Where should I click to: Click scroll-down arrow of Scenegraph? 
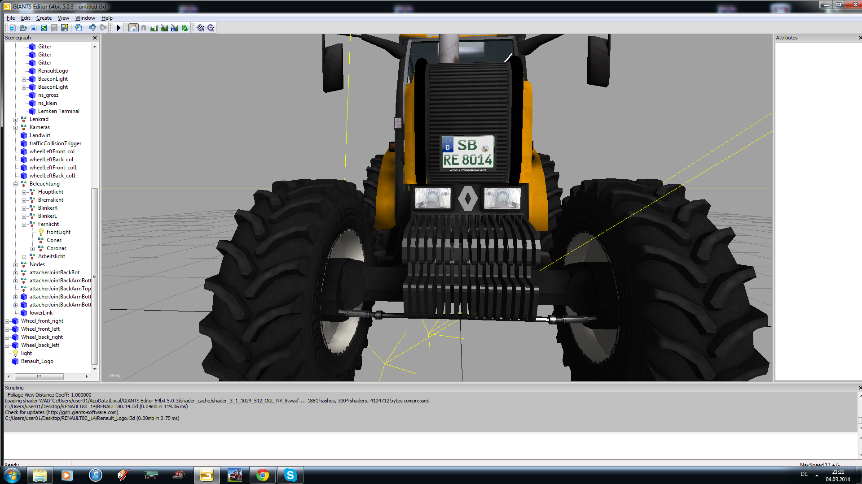click(x=94, y=369)
